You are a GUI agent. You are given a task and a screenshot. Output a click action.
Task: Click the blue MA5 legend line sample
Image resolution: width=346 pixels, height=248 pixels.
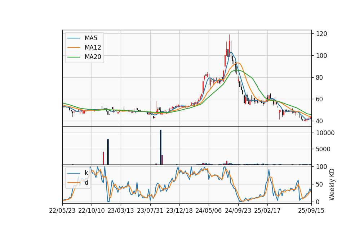pyautogui.click(x=74, y=38)
